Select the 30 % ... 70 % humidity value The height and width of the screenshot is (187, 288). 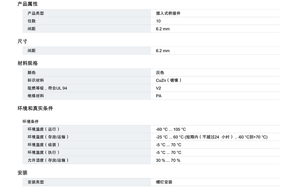(168, 160)
